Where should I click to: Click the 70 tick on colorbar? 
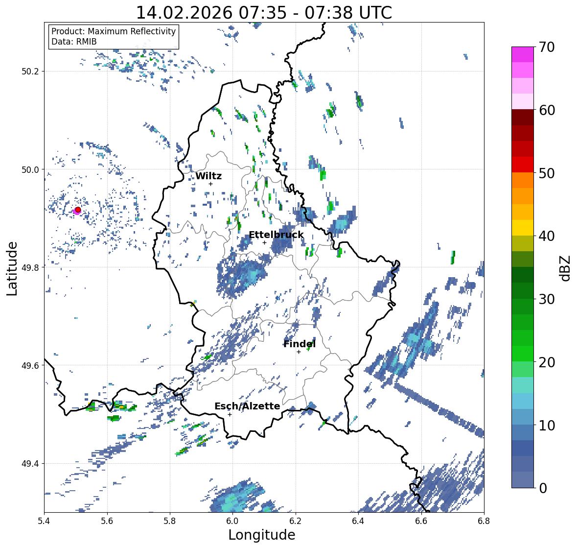[x=547, y=47]
